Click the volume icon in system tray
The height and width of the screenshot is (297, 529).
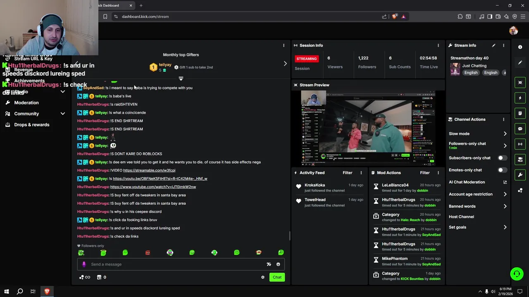point(493,292)
